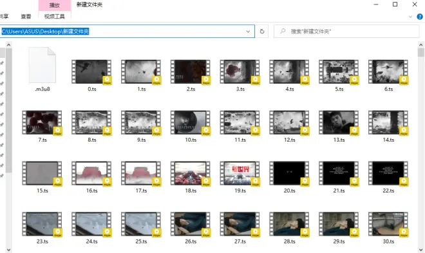Image resolution: width=425 pixels, height=253 pixels.
Task: Open the help question mark icon
Action: tap(420, 17)
